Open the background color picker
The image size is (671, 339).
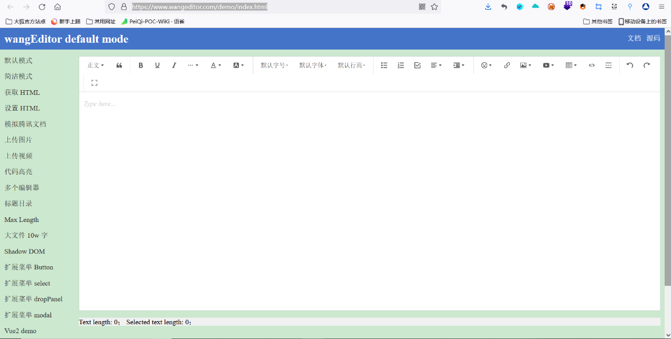[x=238, y=65]
